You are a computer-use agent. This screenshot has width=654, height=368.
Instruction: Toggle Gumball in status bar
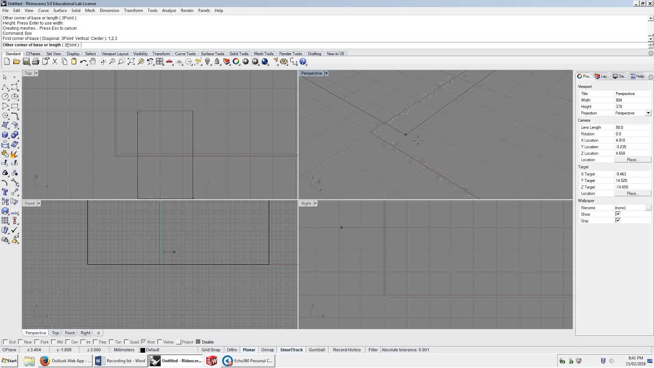pyautogui.click(x=317, y=350)
